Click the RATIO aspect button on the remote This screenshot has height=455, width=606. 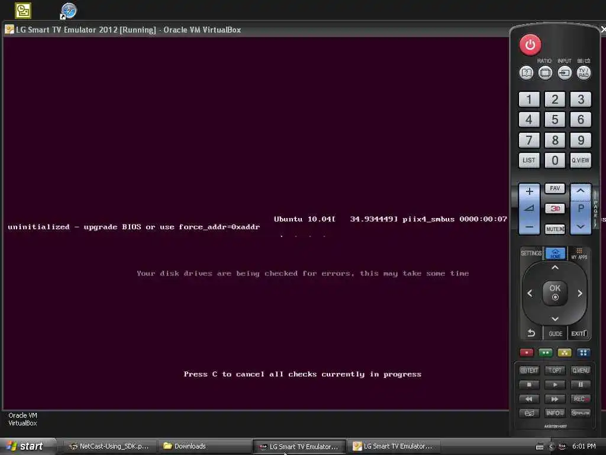(545, 73)
